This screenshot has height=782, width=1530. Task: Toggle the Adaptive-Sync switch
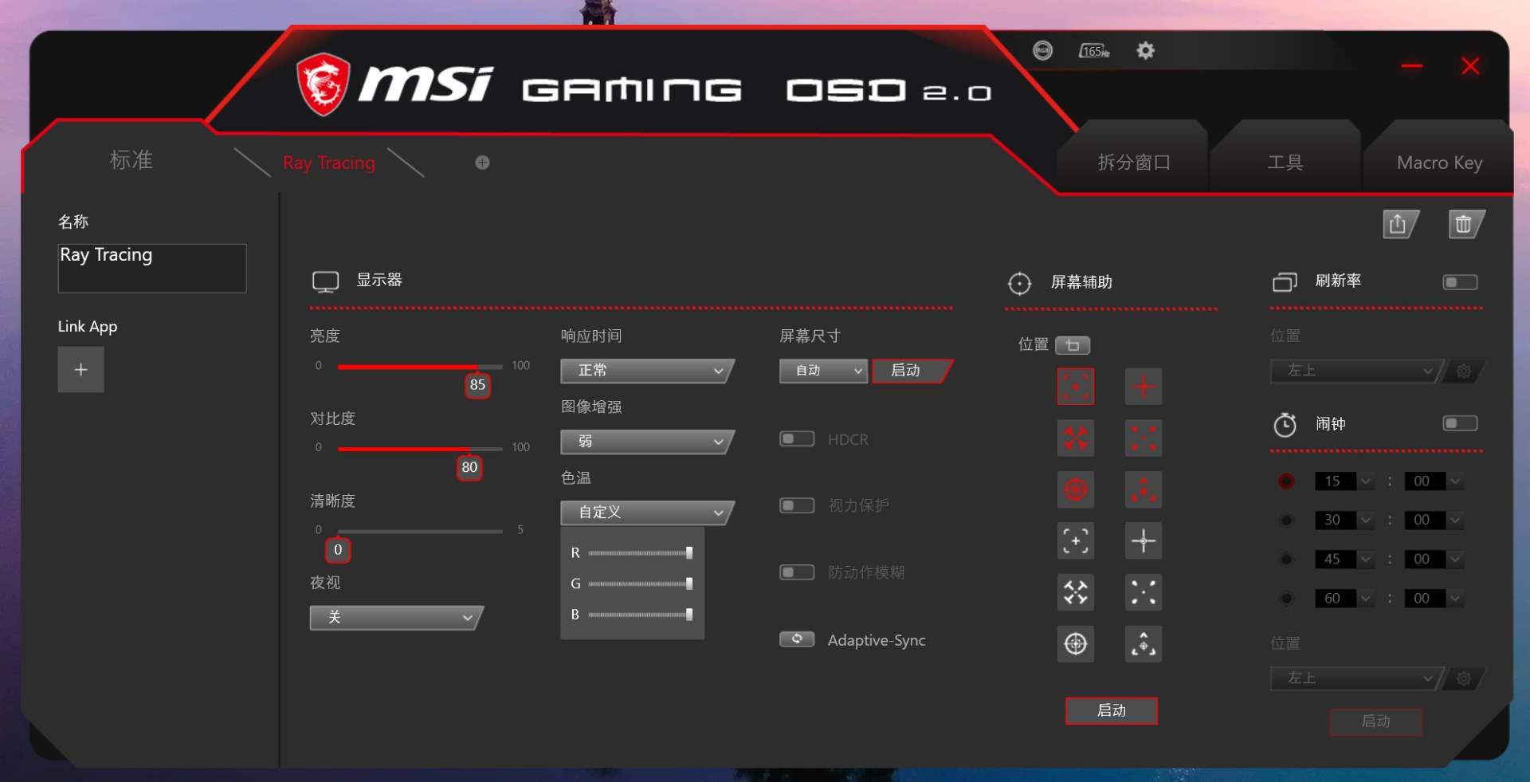tap(797, 639)
